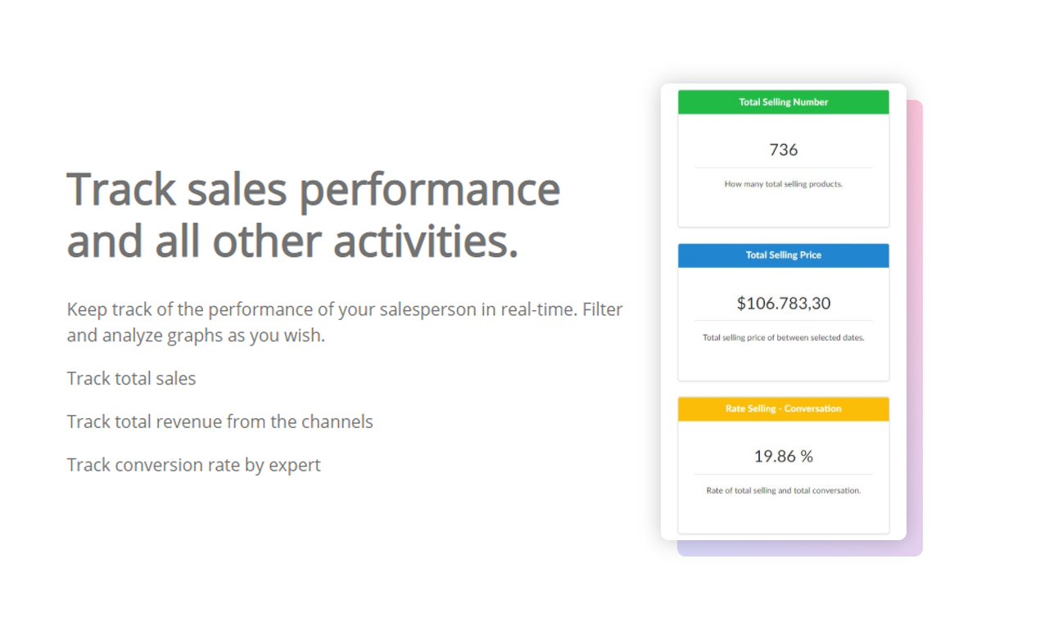The height and width of the screenshot is (622, 1040).
Task: Click the Total Selling Price card body
Action: 783,362
